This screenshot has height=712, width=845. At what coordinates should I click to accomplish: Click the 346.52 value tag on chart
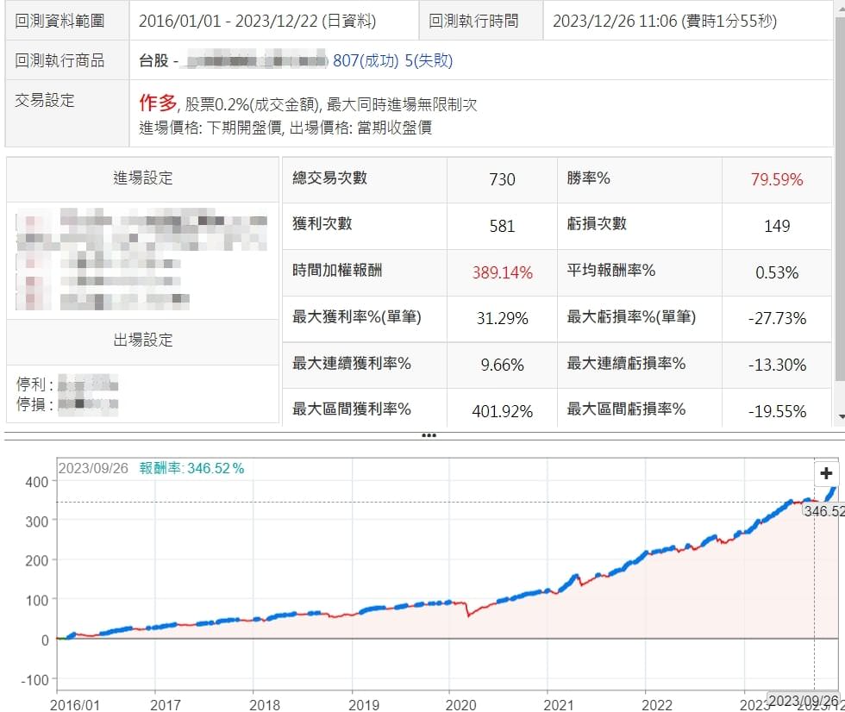click(x=823, y=511)
